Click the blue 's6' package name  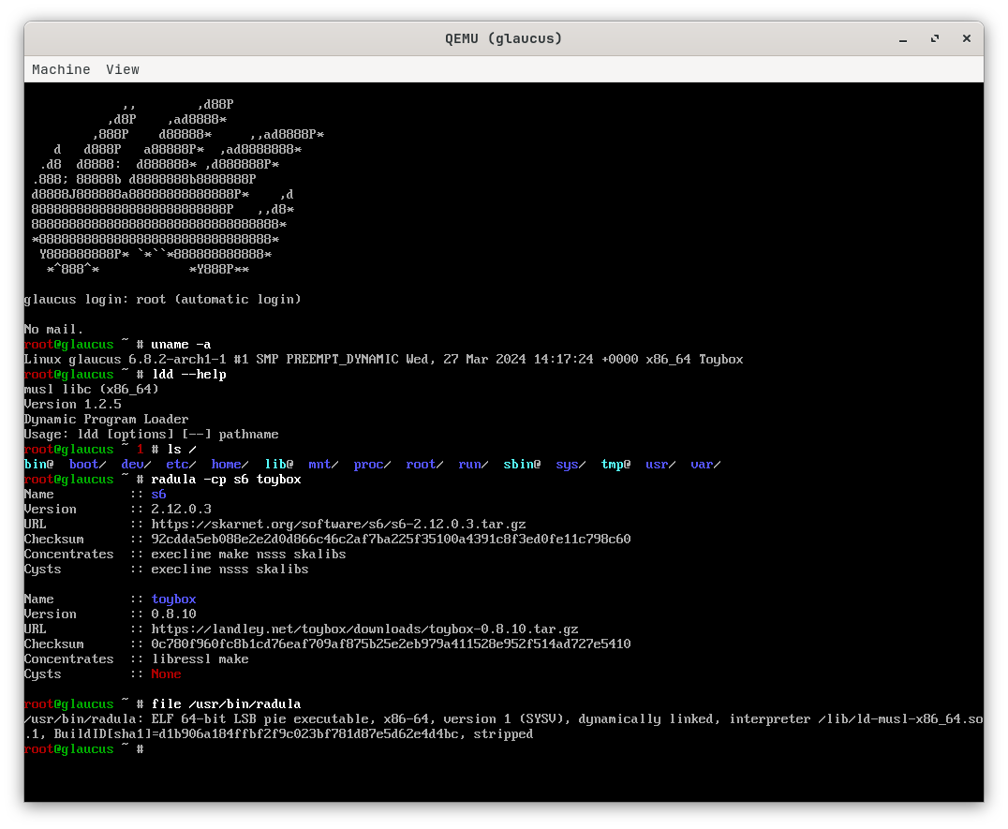tap(158, 495)
